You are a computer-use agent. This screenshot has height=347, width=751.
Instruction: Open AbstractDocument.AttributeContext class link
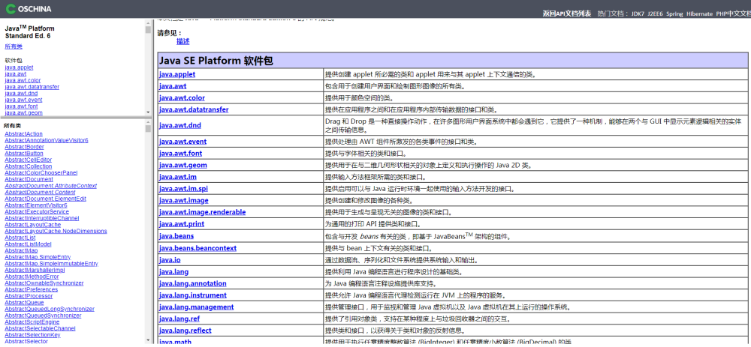[x=51, y=186]
